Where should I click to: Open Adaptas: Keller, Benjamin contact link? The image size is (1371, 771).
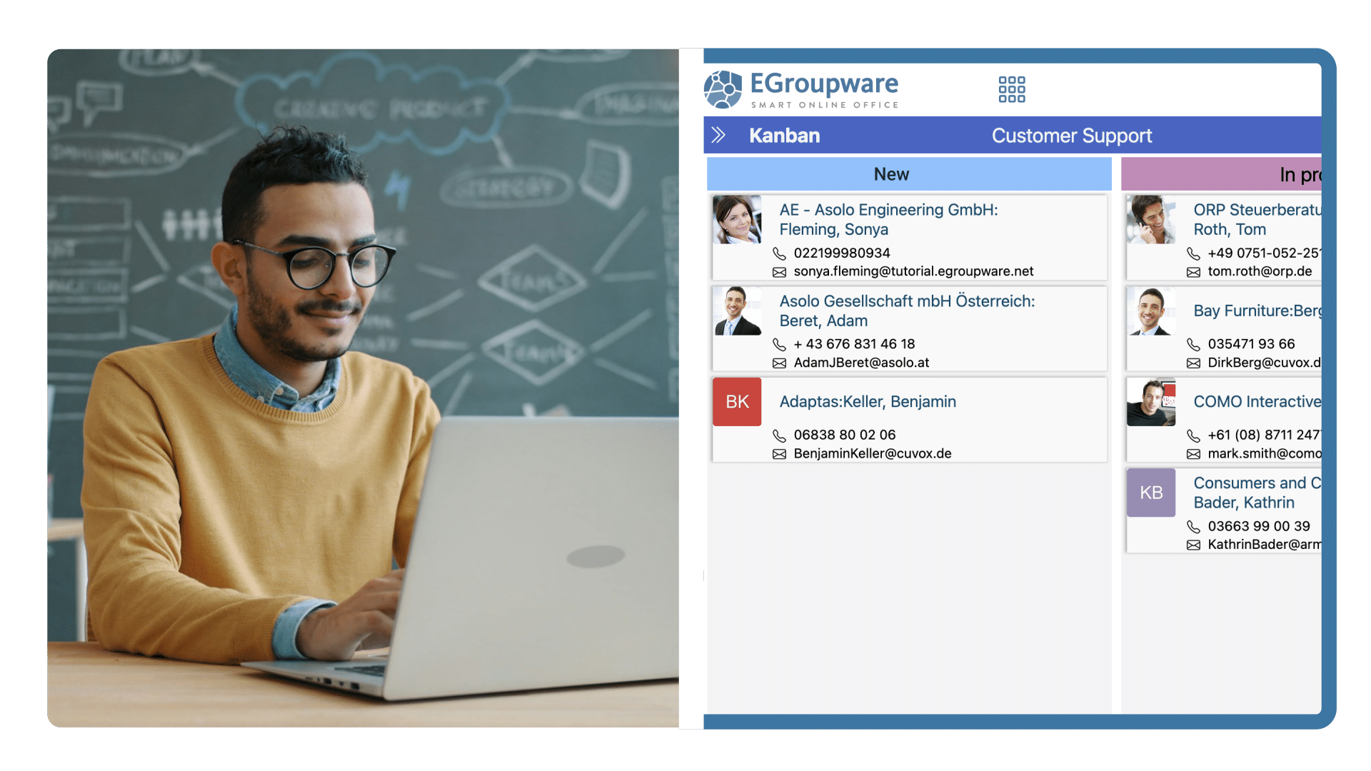[x=867, y=402]
